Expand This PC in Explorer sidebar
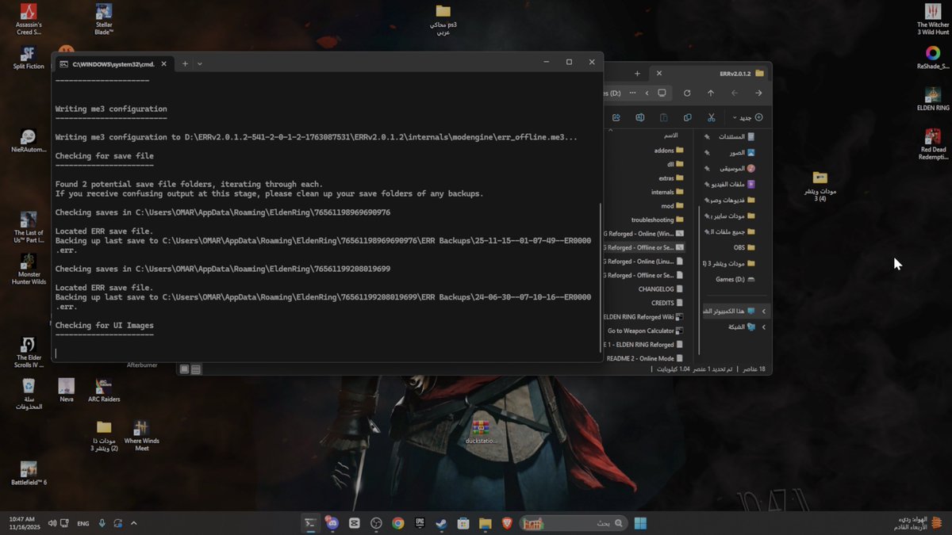The image size is (952, 535). click(x=764, y=311)
